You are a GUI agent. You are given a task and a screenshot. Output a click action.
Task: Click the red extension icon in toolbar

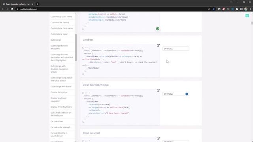tap(223, 9)
